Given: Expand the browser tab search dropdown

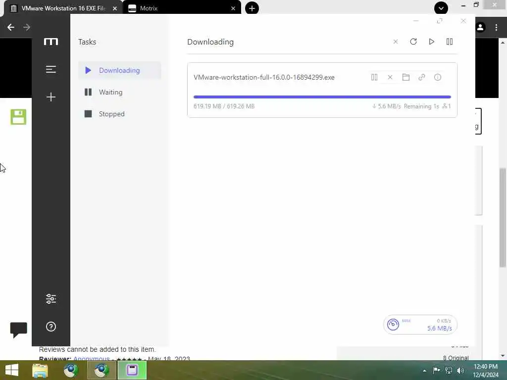Looking at the screenshot, I should click(x=441, y=8).
